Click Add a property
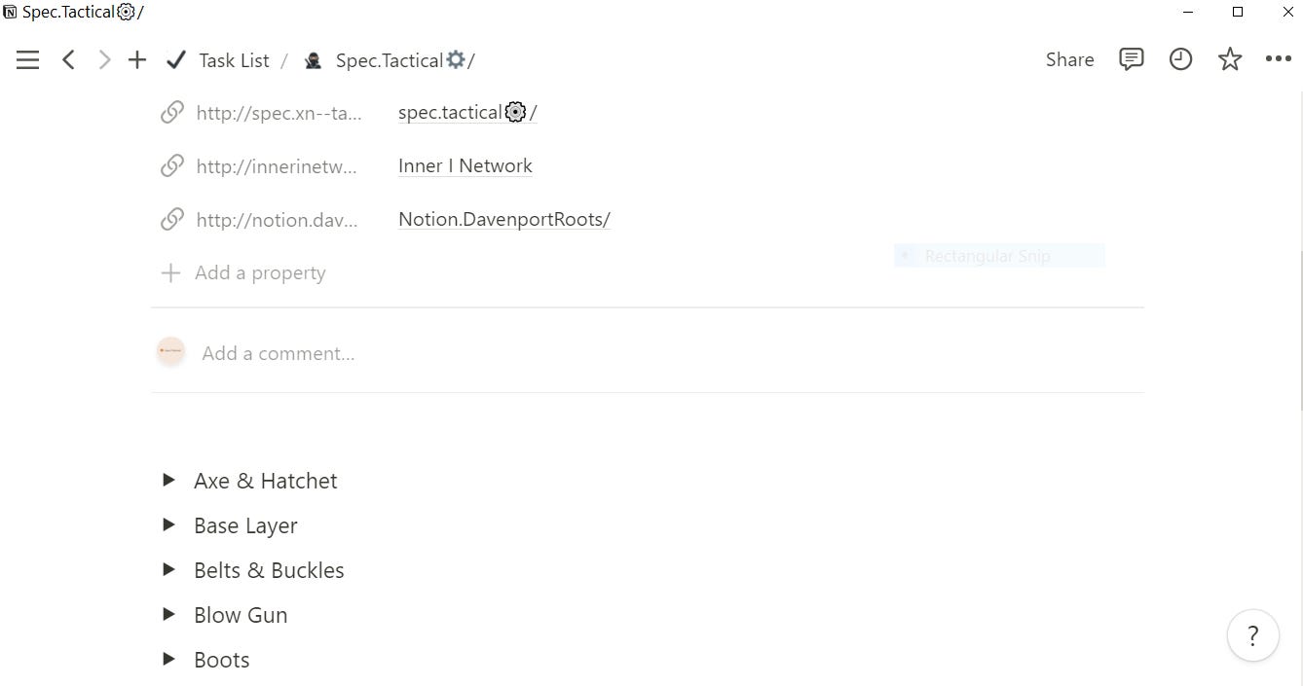Viewport: 1303px width, 686px height. click(260, 272)
